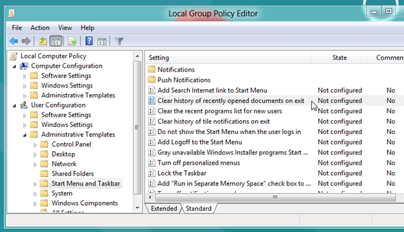
Task: Click tree scrollbar up arrow
Action: (x=137, y=56)
